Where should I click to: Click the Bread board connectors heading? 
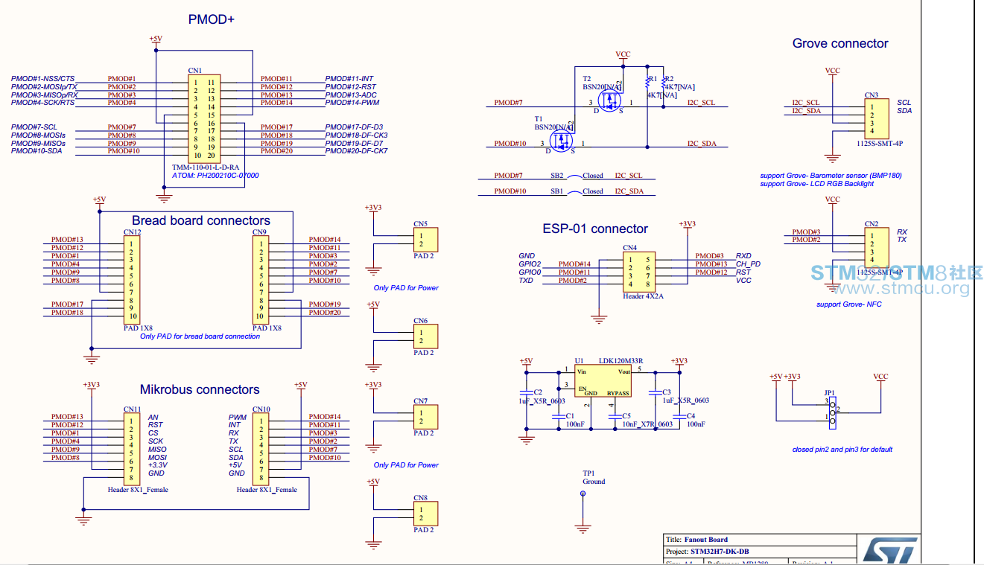click(x=201, y=220)
